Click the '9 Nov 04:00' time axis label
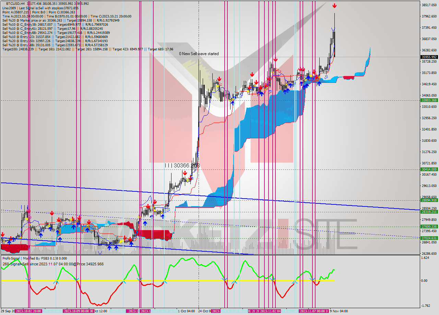 click(339, 311)
